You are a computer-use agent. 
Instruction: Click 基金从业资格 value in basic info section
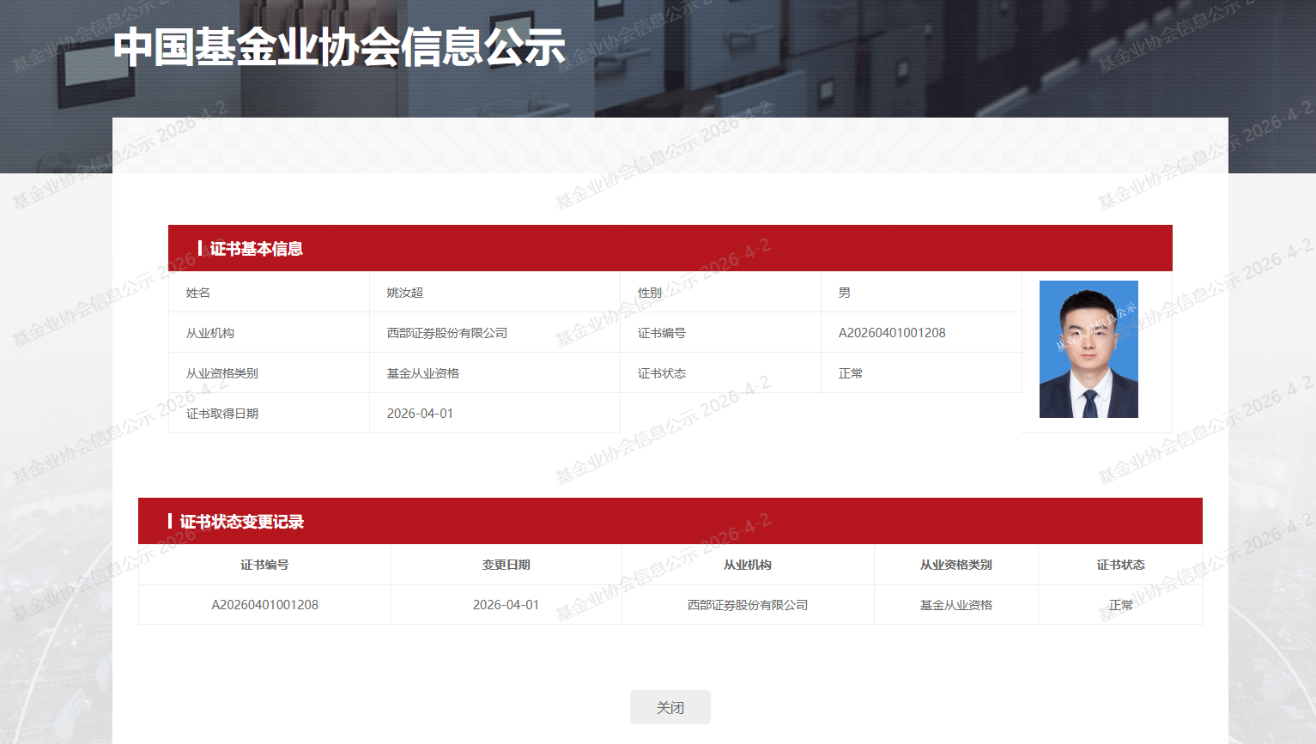pyautogui.click(x=422, y=373)
